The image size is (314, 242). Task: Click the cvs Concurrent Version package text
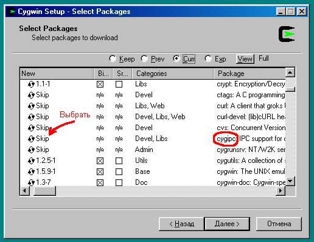point(251,128)
